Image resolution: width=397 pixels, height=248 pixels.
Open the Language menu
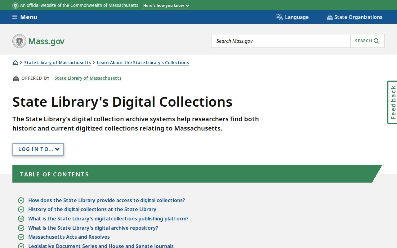click(x=292, y=17)
